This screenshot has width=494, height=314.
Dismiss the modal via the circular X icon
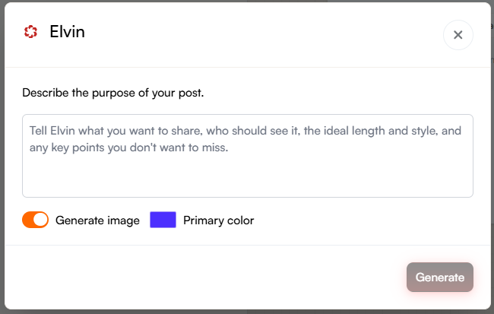point(458,35)
